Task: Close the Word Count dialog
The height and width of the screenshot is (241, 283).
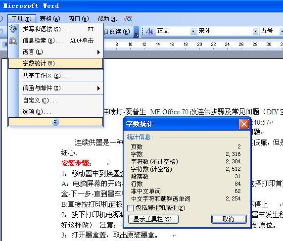Action: pyautogui.click(x=244, y=124)
